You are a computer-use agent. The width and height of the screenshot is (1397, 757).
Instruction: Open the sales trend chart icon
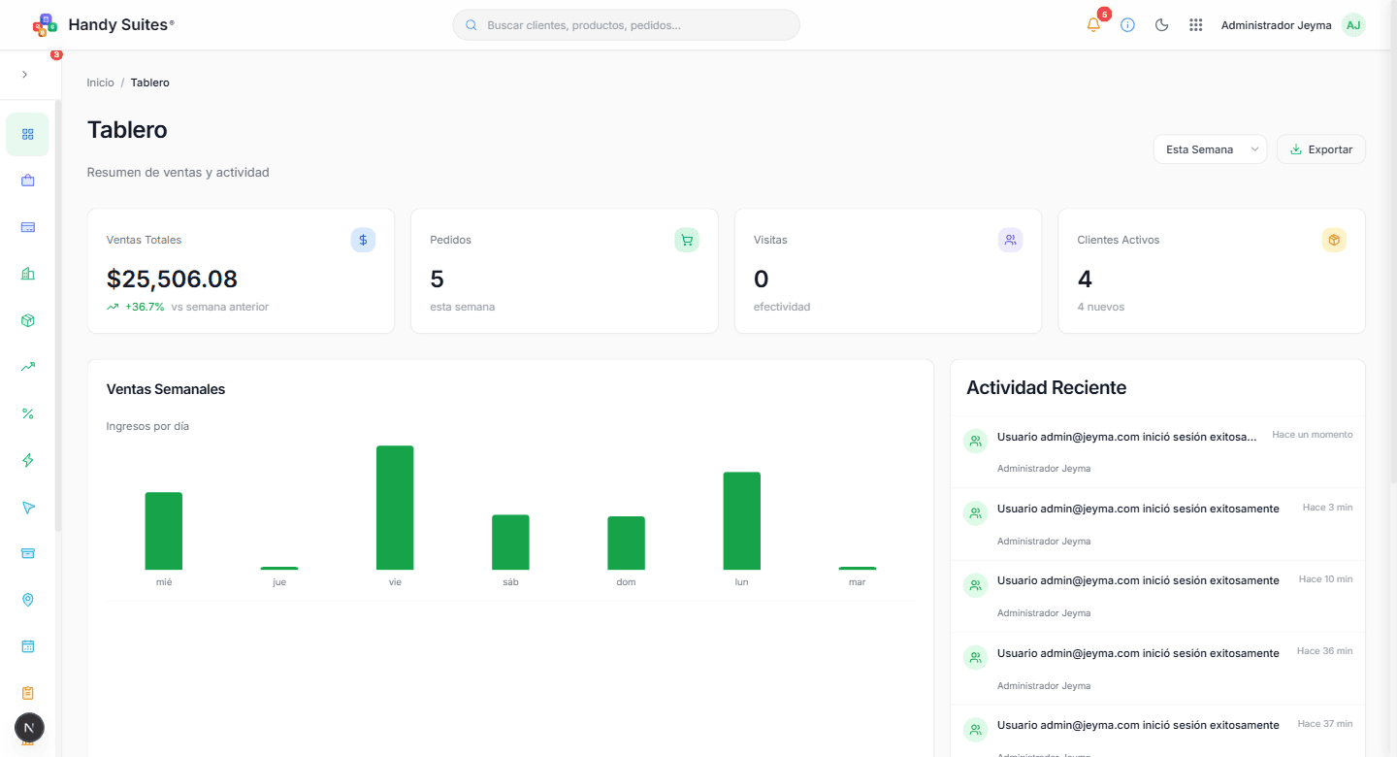point(27,366)
